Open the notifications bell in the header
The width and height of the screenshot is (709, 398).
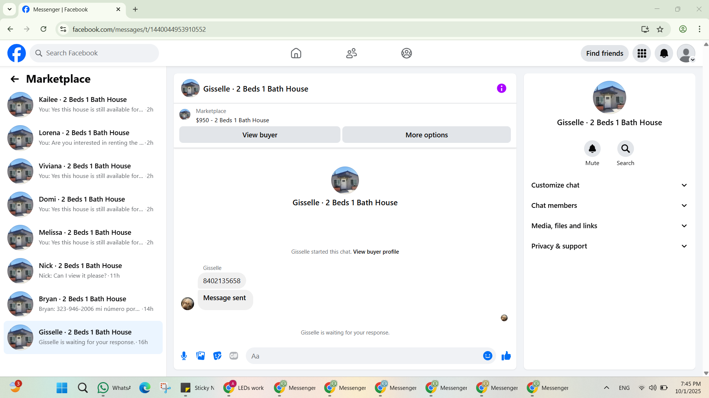[664, 53]
